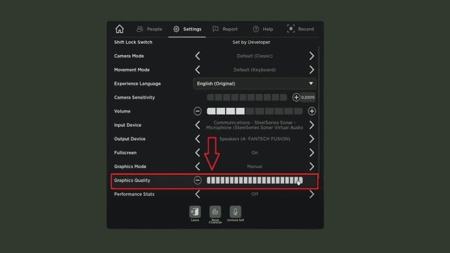The height and width of the screenshot is (253, 450).
Task: Switch Graphics Mode with right arrow
Action: tap(312, 166)
